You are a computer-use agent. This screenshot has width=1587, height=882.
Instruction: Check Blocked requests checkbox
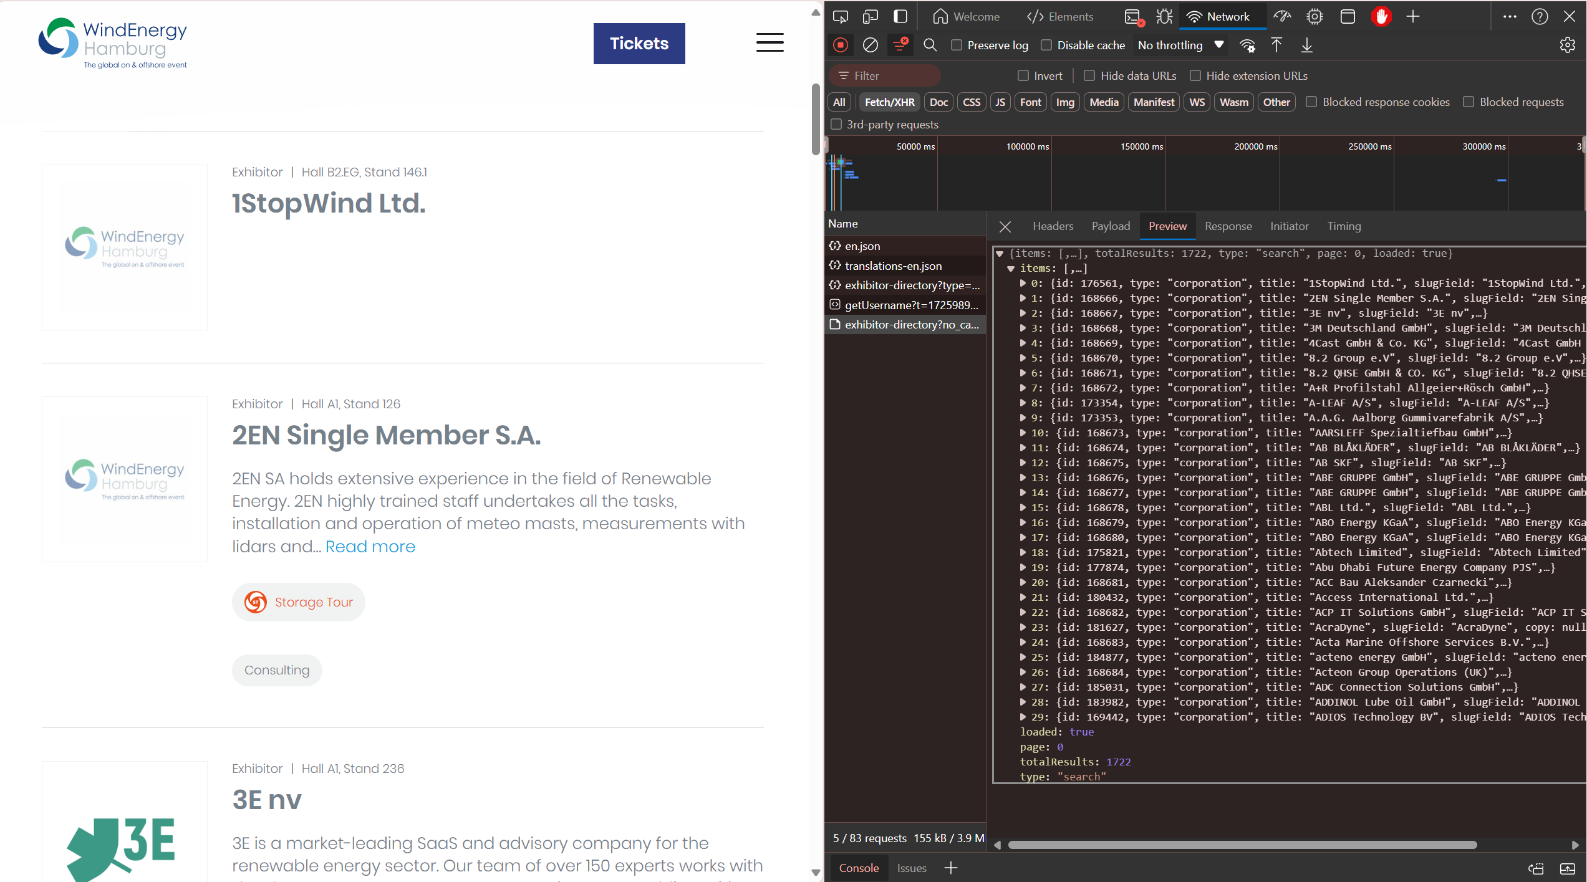tap(1469, 102)
